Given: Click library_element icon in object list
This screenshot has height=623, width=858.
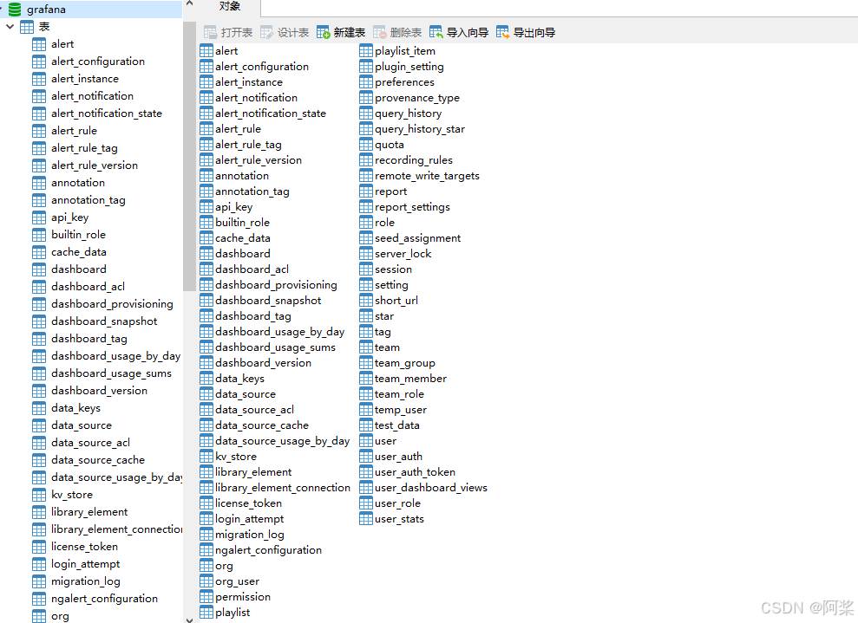Looking at the screenshot, I should click(206, 472).
